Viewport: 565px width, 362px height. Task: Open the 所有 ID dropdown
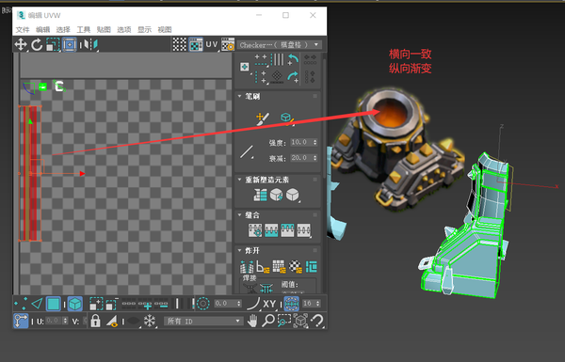(203, 321)
